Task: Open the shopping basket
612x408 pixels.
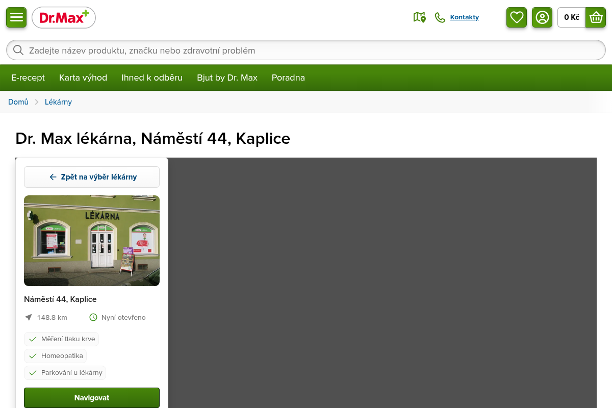Action: click(x=596, y=17)
